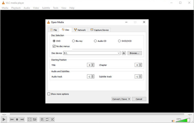Increase the Audio track value
Image resolution: width=194 pixels, height=123 pixels.
click(x=93, y=76)
